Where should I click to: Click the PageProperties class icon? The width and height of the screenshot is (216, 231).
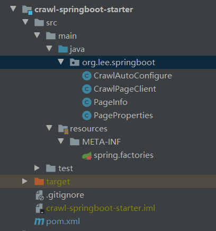(x=87, y=115)
